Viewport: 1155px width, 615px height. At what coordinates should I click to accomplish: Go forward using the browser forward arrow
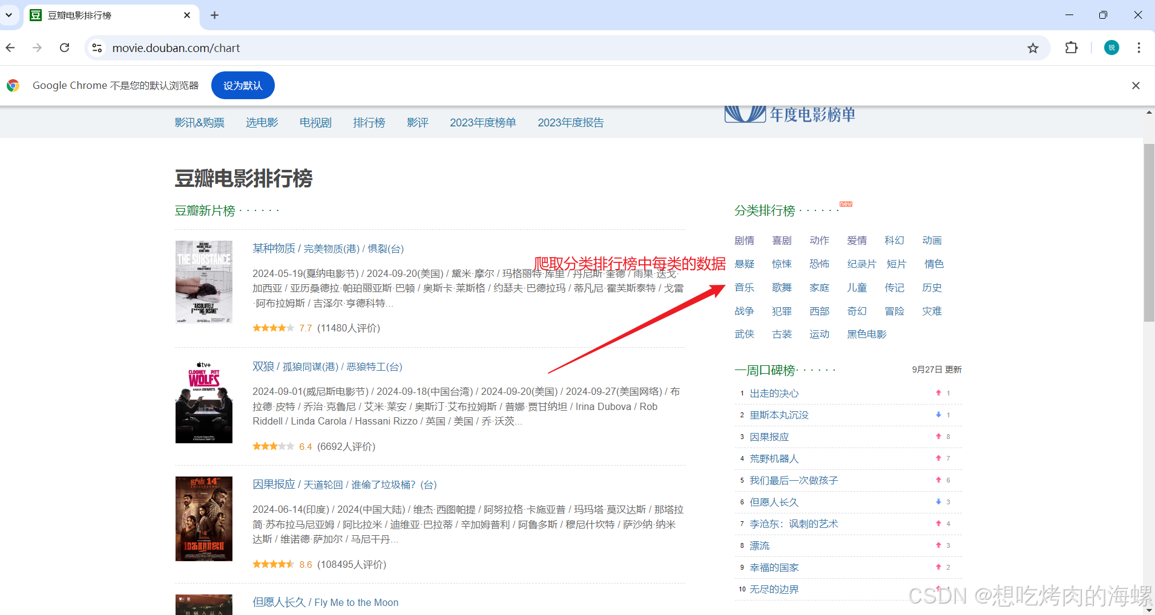pos(38,48)
